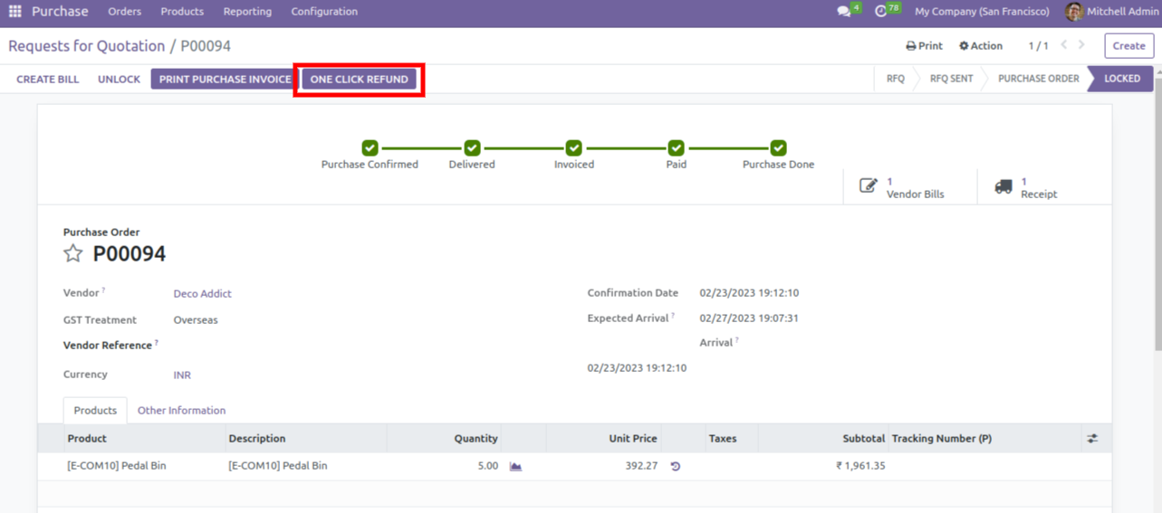Click the Paid status checkmark
Image resolution: width=1162 pixels, height=513 pixels.
[x=676, y=147]
